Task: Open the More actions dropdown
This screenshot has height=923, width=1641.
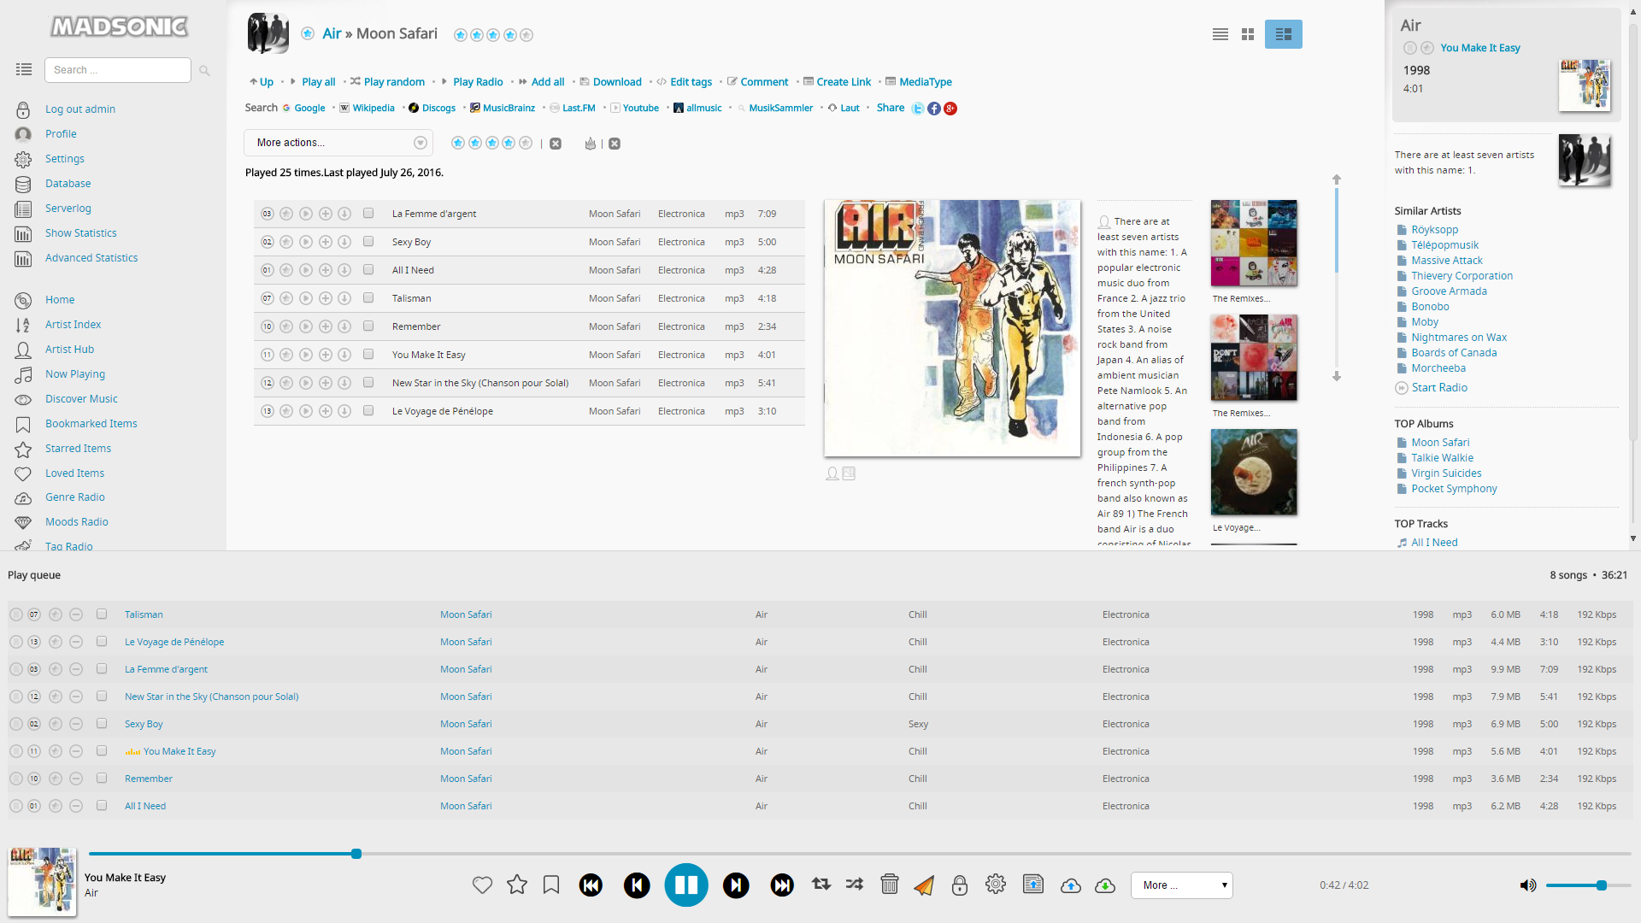Action: [338, 143]
